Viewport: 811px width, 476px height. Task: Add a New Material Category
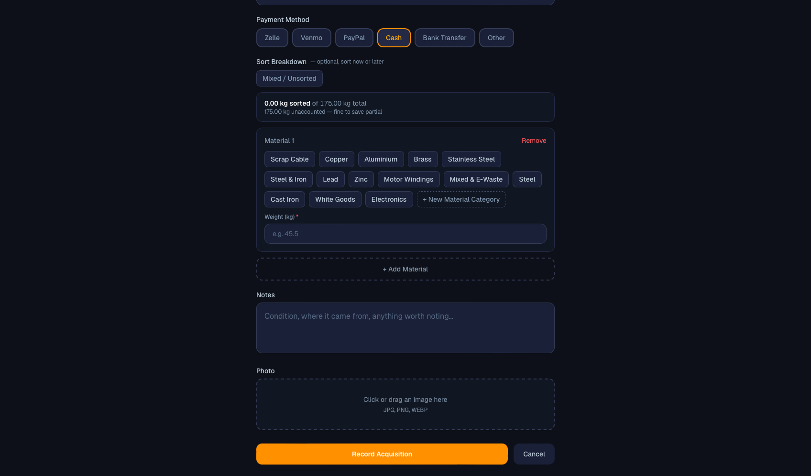(461, 199)
